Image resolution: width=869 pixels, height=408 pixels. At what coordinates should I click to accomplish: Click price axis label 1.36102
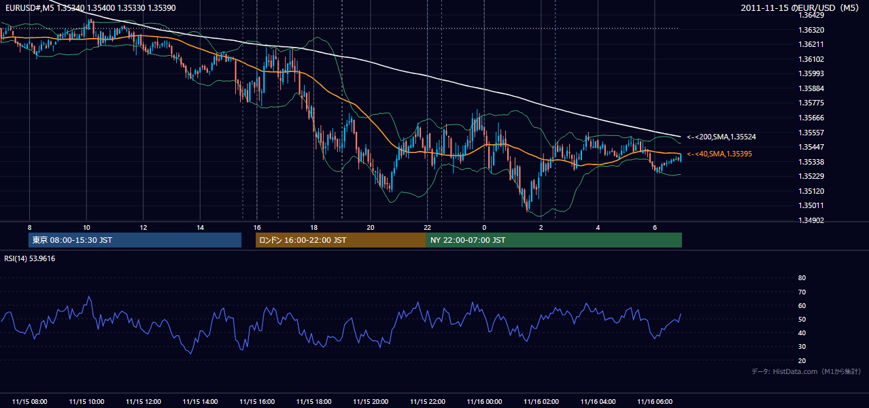tap(811, 59)
